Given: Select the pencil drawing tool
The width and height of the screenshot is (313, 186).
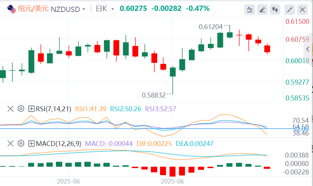Looking at the screenshot, I should click(262, 9).
